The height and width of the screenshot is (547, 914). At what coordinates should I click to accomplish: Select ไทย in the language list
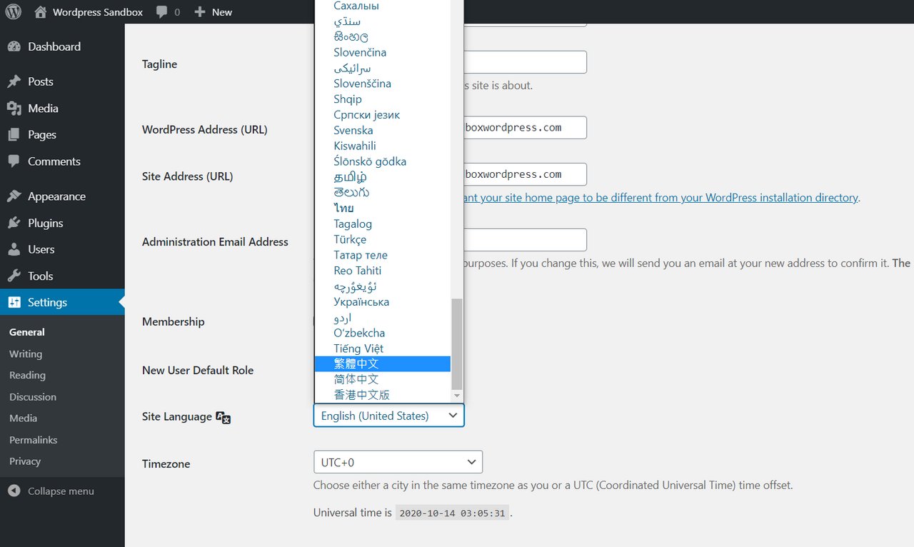click(383, 209)
